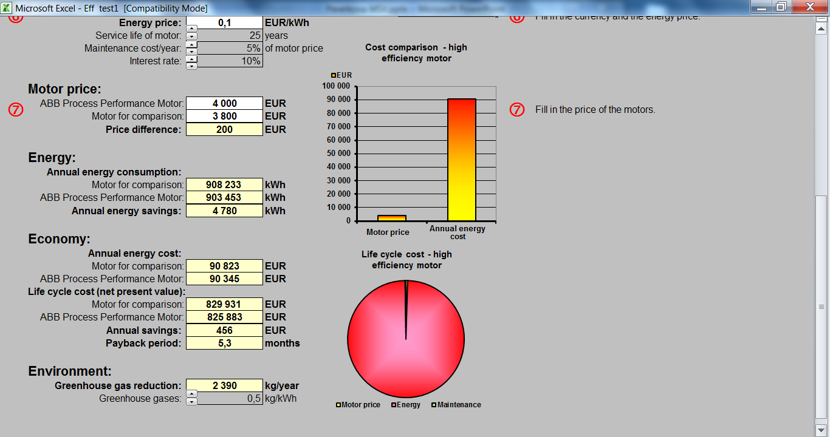
Task: Decrease the interest rate with down spinner
Action: (191, 66)
